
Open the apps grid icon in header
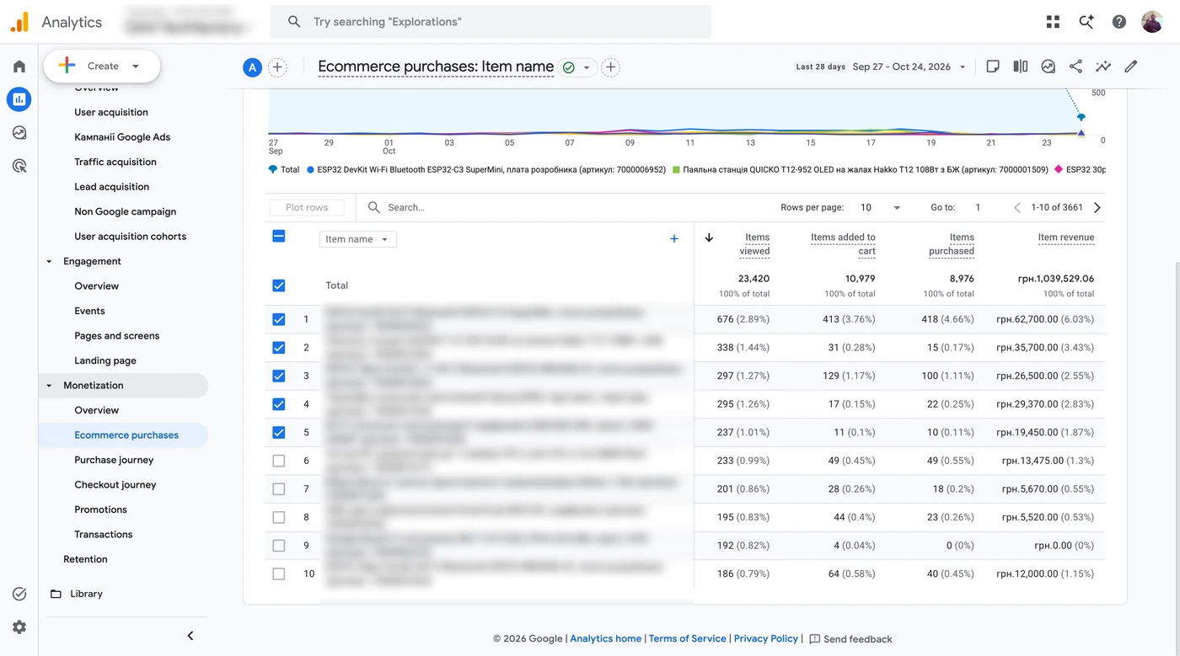pyautogui.click(x=1053, y=22)
